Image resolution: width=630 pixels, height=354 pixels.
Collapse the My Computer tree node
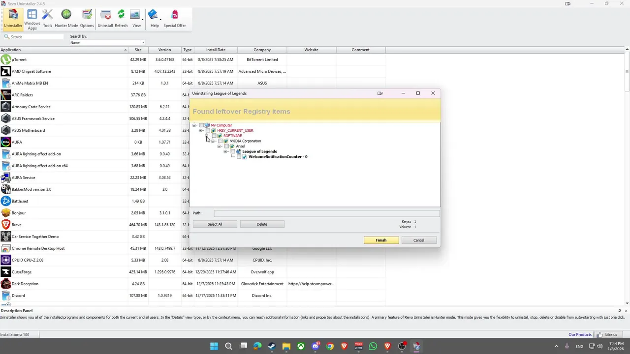pyautogui.click(x=194, y=125)
